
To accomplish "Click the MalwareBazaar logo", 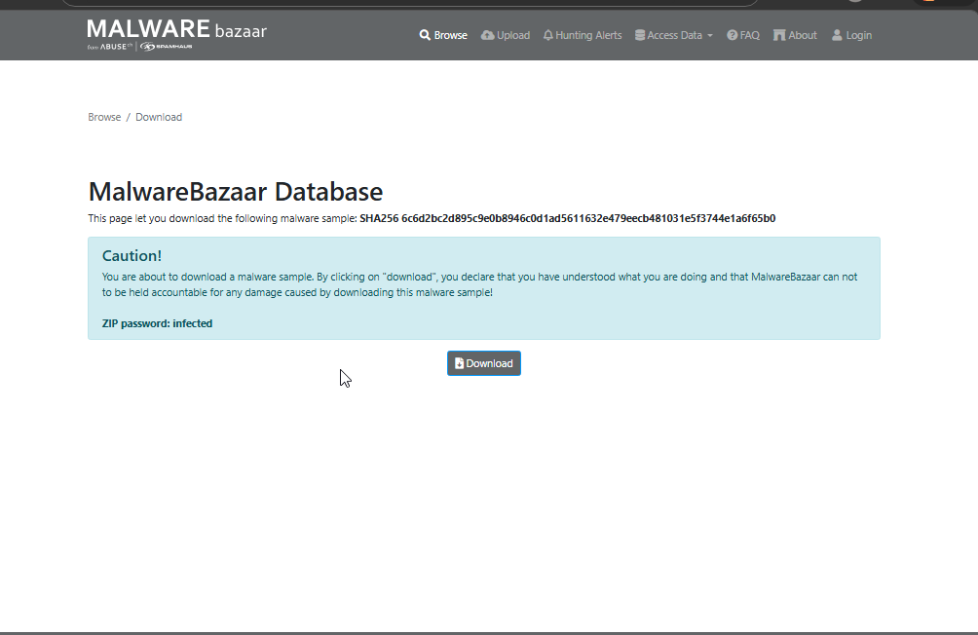I will pos(177,35).
